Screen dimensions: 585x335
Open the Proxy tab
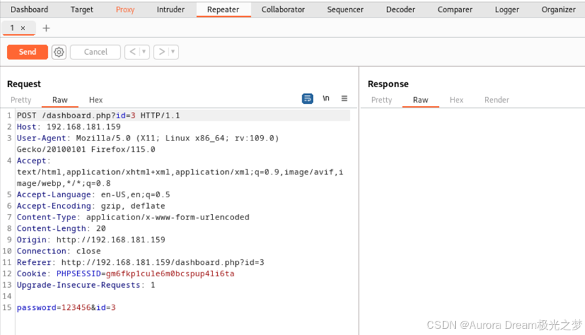pyautogui.click(x=125, y=9)
